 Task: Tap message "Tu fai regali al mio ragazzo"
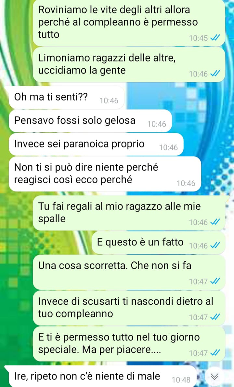[x=129, y=213]
